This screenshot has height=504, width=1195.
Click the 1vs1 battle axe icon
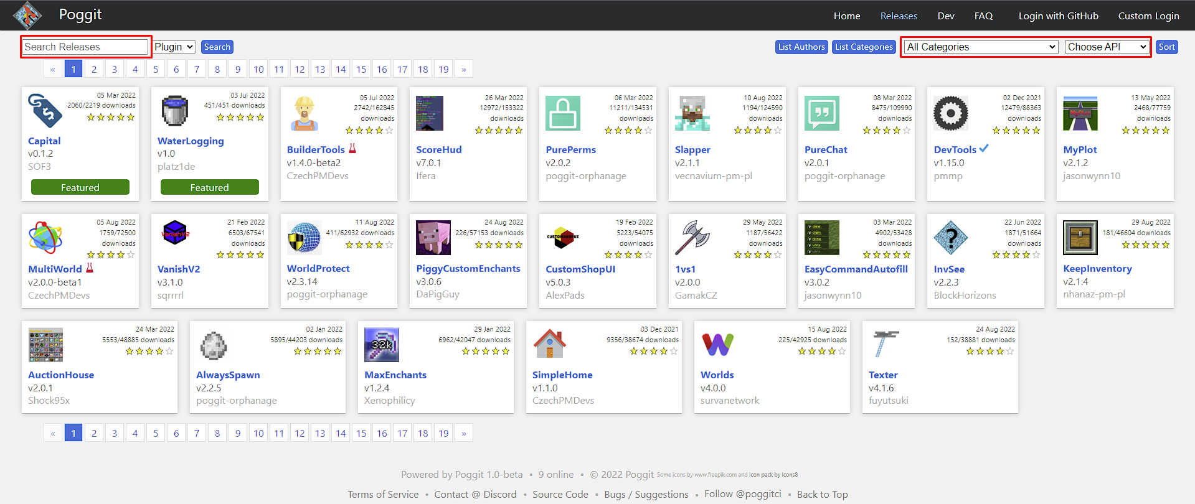(x=692, y=238)
